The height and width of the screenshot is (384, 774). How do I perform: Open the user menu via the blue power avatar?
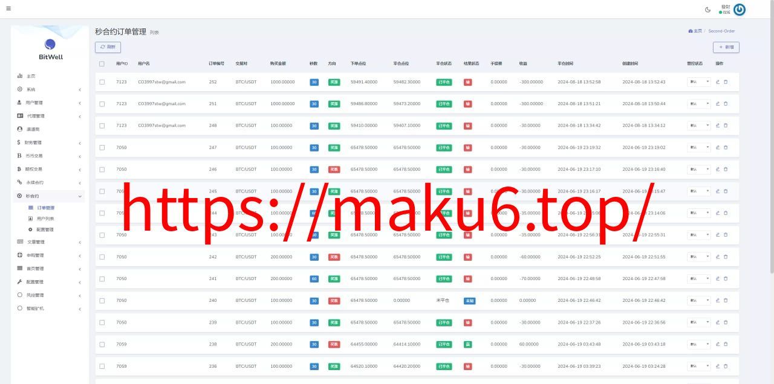(739, 10)
